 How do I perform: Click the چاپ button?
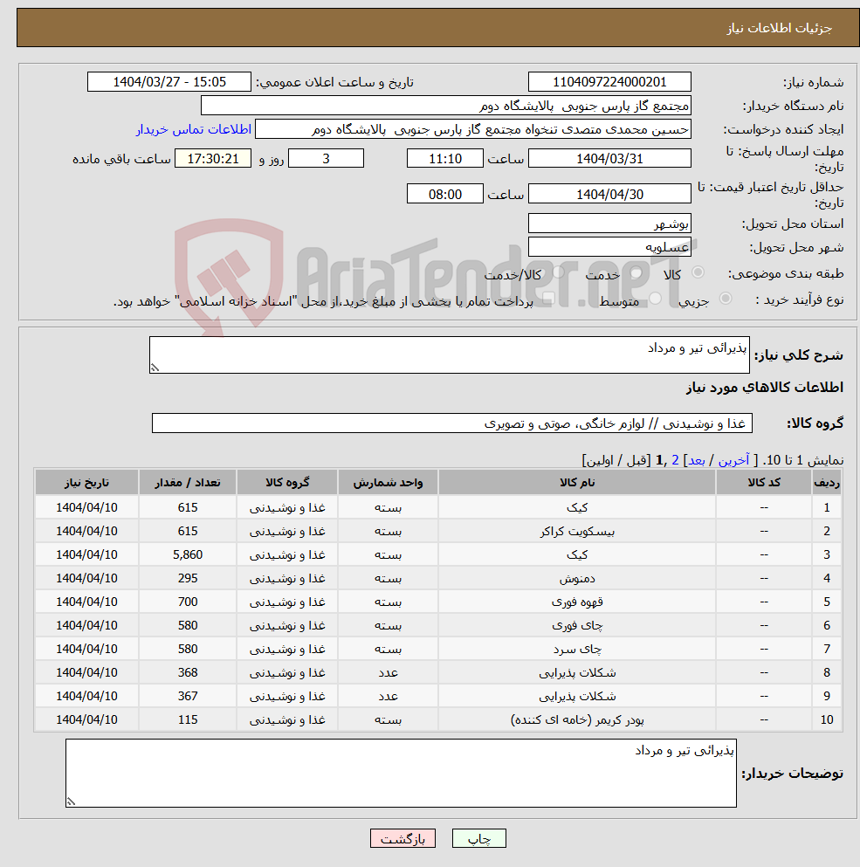(478, 838)
